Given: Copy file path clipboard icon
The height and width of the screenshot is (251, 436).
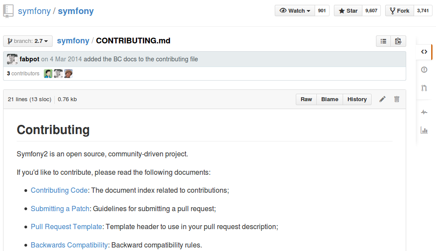Looking at the screenshot, I should point(398,41).
